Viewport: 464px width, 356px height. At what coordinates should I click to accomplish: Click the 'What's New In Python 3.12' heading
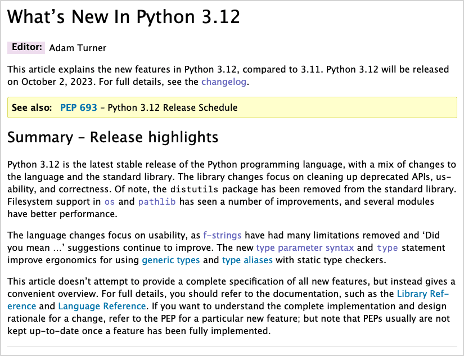coord(124,17)
